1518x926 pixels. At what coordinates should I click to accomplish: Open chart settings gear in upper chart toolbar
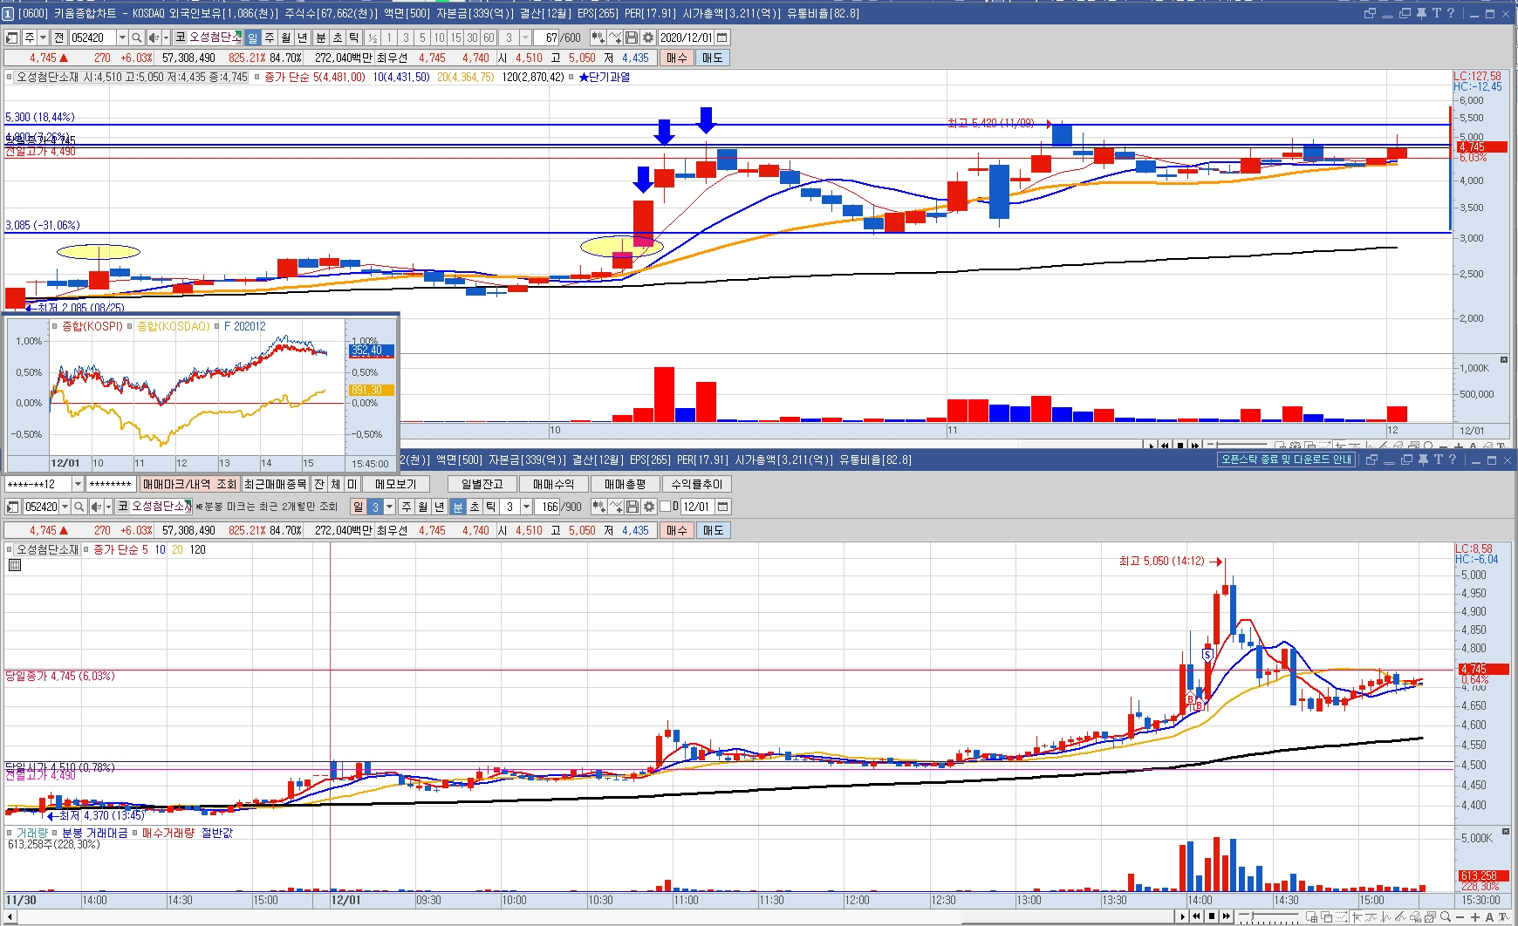pos(648,37)
